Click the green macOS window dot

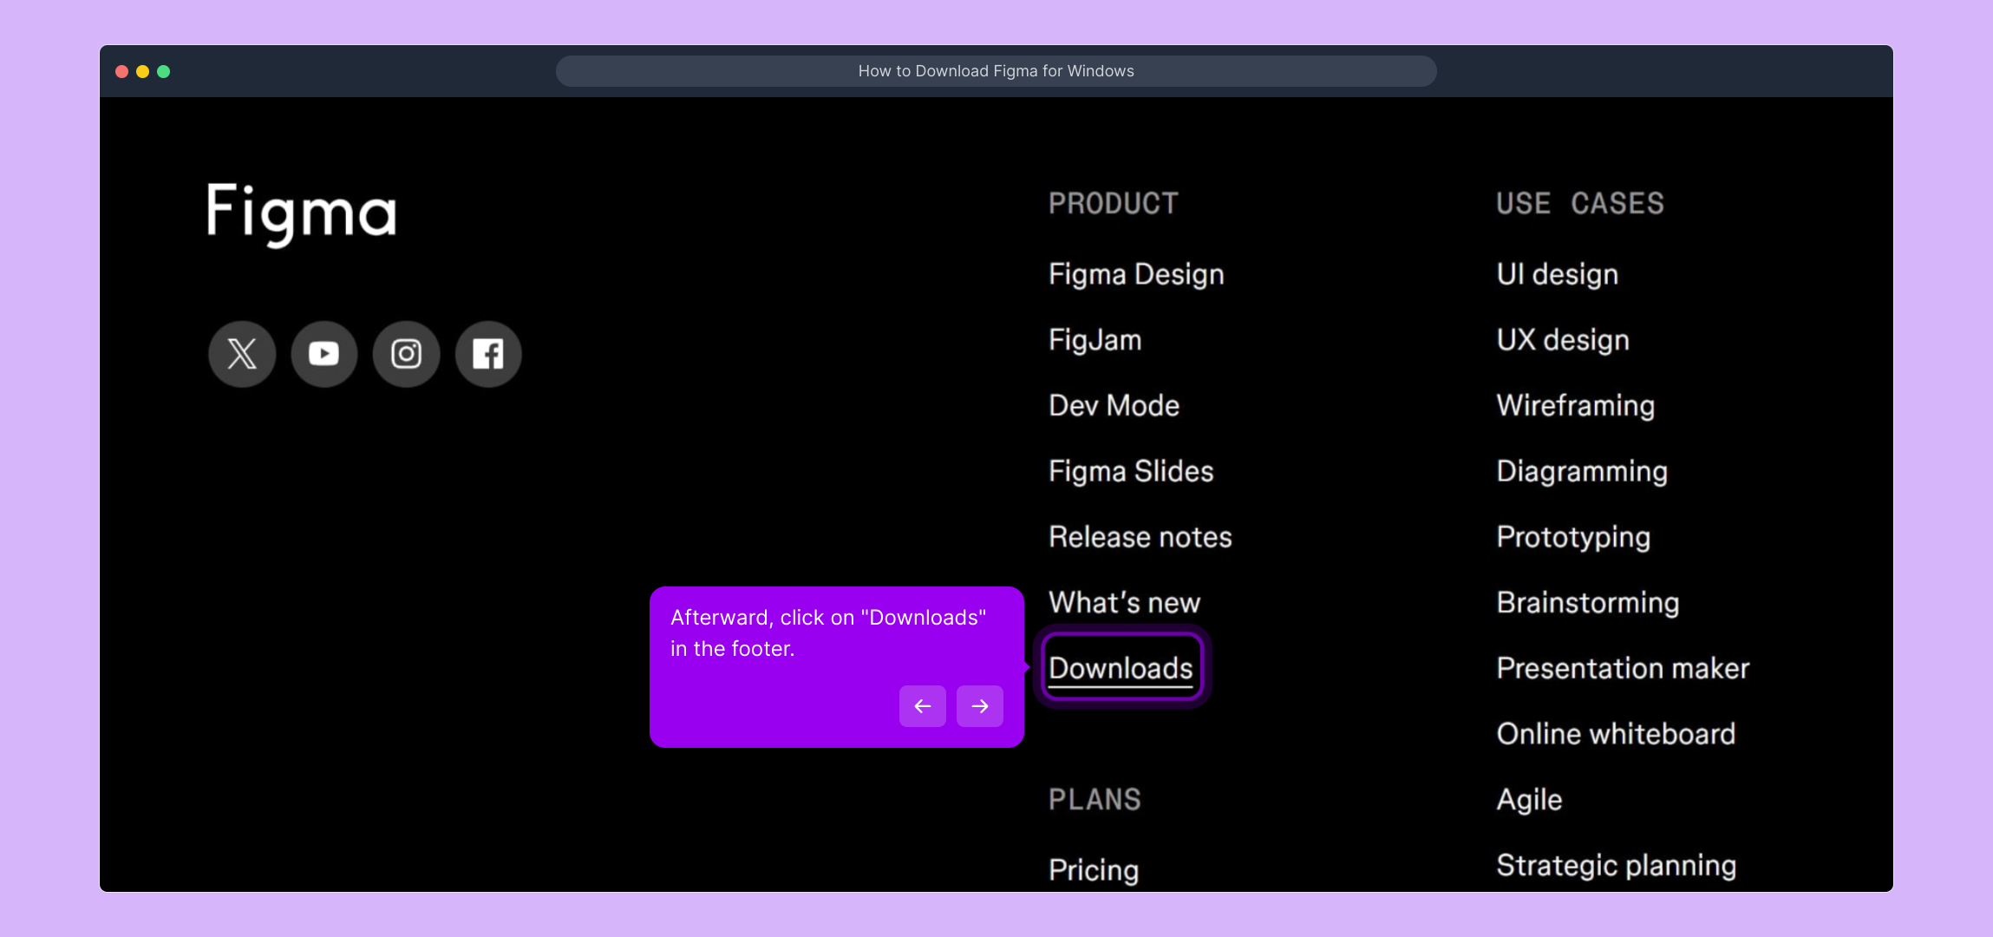tap(163, 71)
